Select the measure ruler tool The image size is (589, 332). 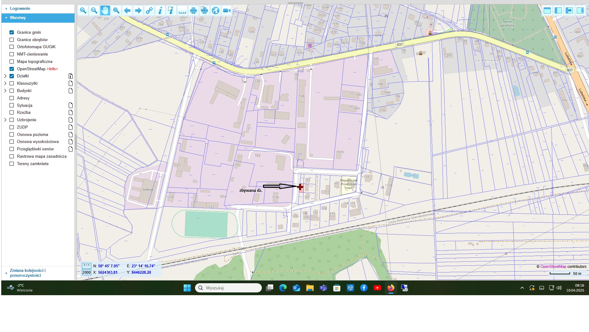point(182,10)
